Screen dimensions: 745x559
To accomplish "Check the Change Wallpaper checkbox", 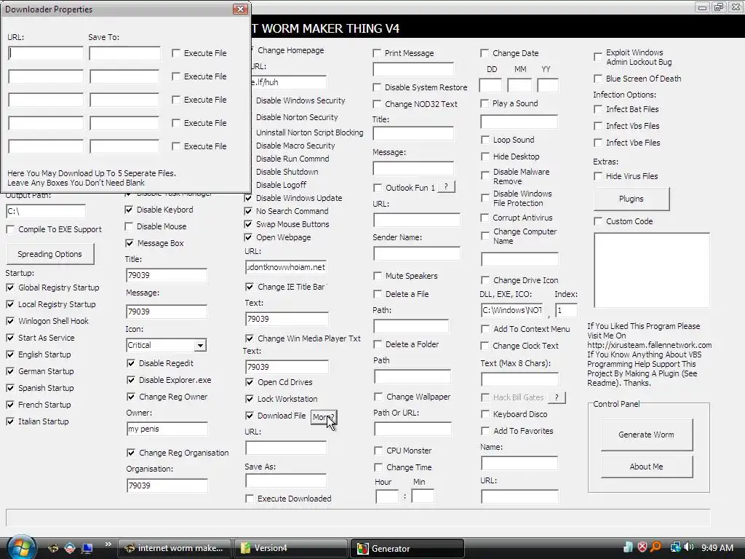I will [378, 397].
